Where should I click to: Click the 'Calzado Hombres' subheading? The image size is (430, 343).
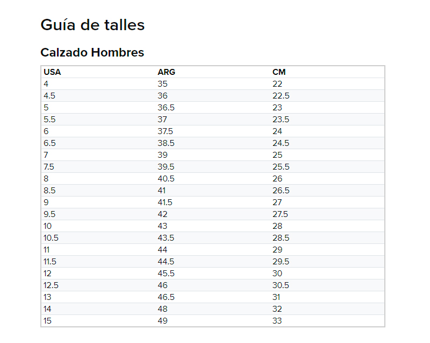(92, 53)
